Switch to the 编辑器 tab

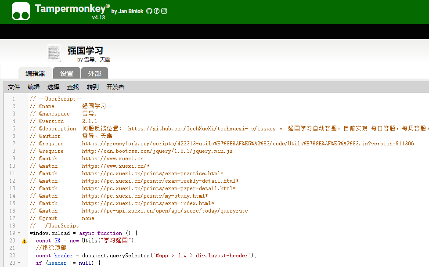[35, 73]
